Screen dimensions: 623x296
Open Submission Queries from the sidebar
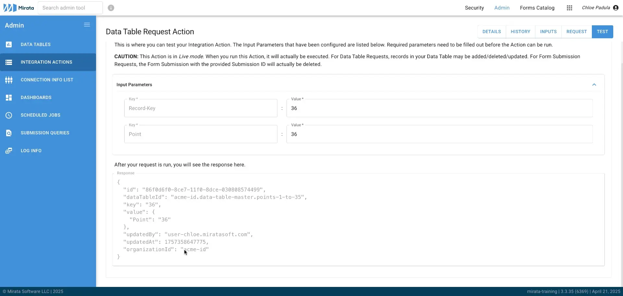45,133
